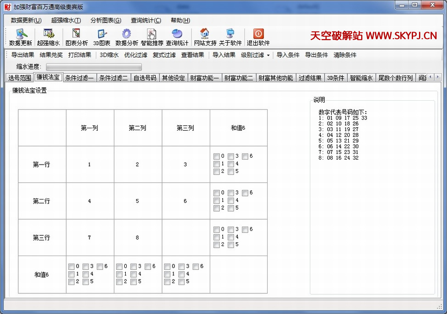Expand the 级别过滤 dropdown
This screenshot has width=447, height=314.
pos(255,55)
